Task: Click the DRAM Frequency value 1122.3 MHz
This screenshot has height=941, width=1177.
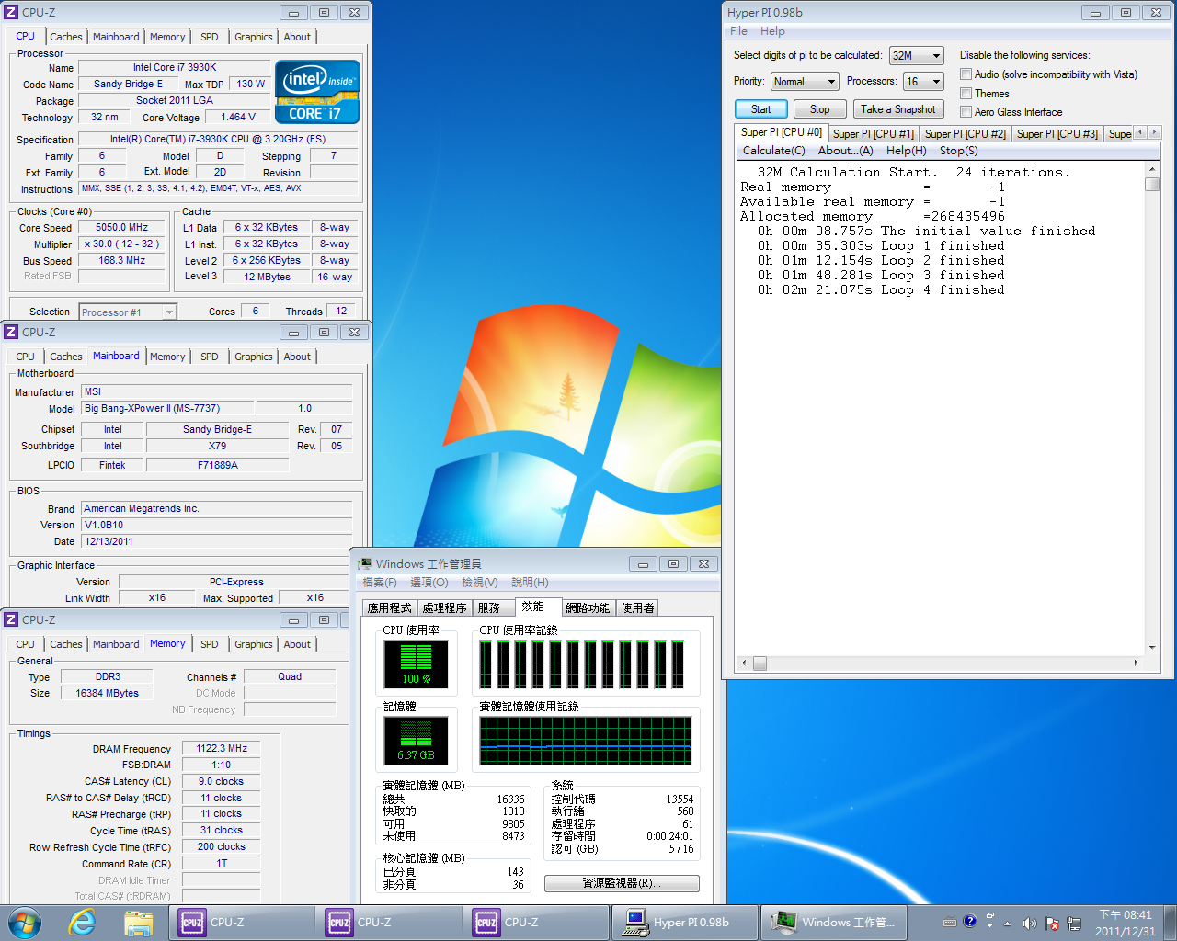Action: (222, 749)
